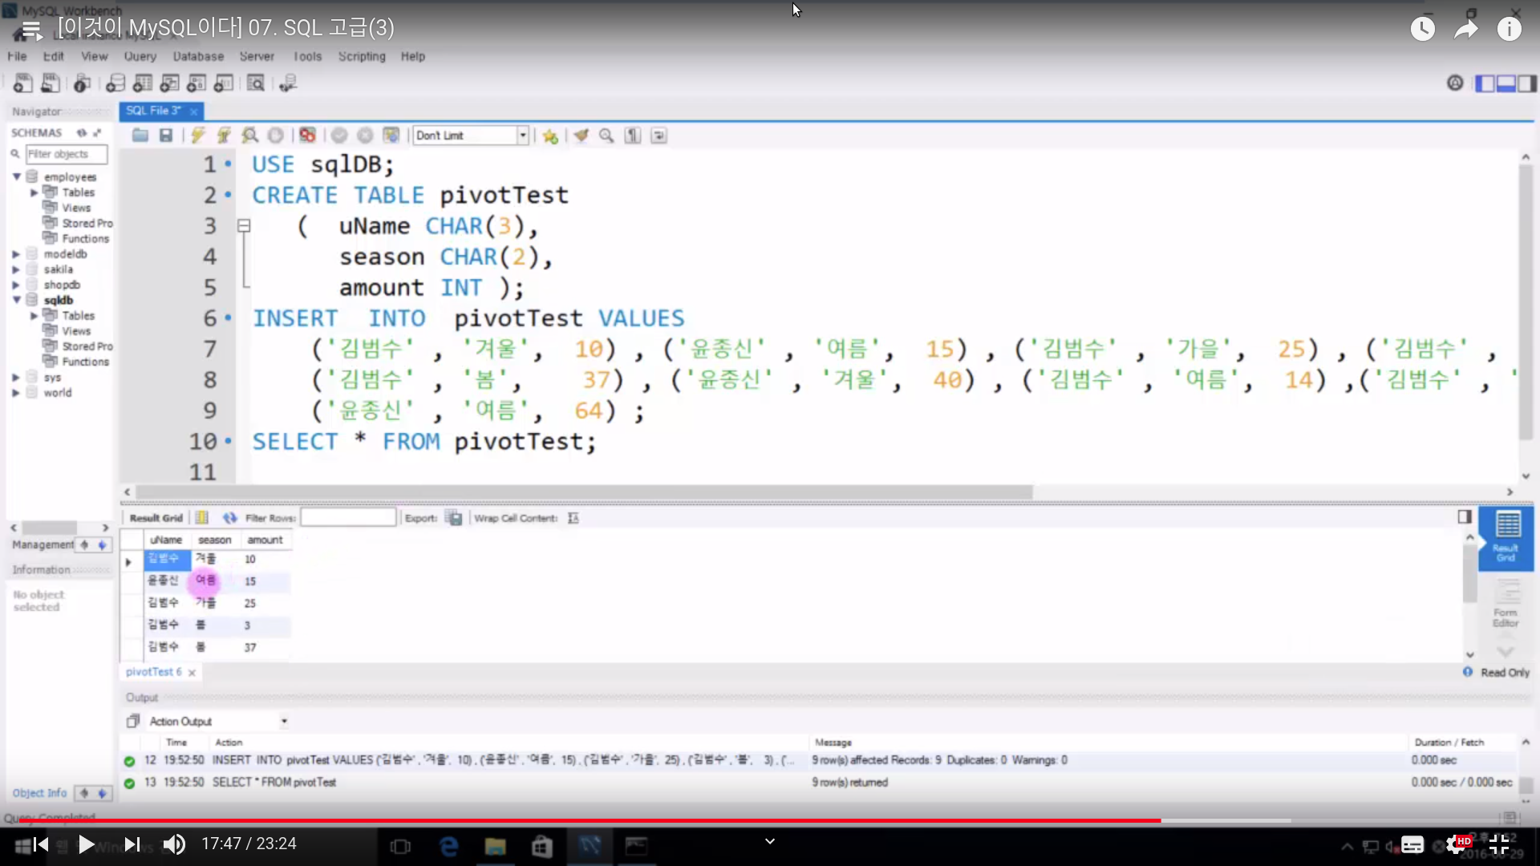Image resolution: width=1540 pixels, height=866 pixels.
Task: Click Reconnect to DBMS icon
Action: tap(288, 83)
